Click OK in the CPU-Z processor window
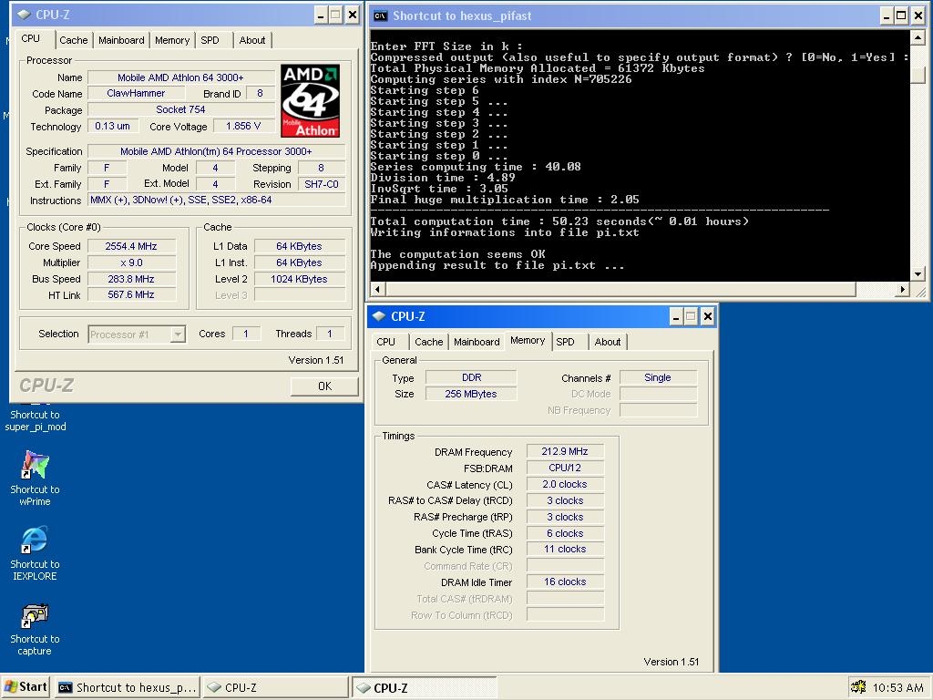 tap(324, 386)
